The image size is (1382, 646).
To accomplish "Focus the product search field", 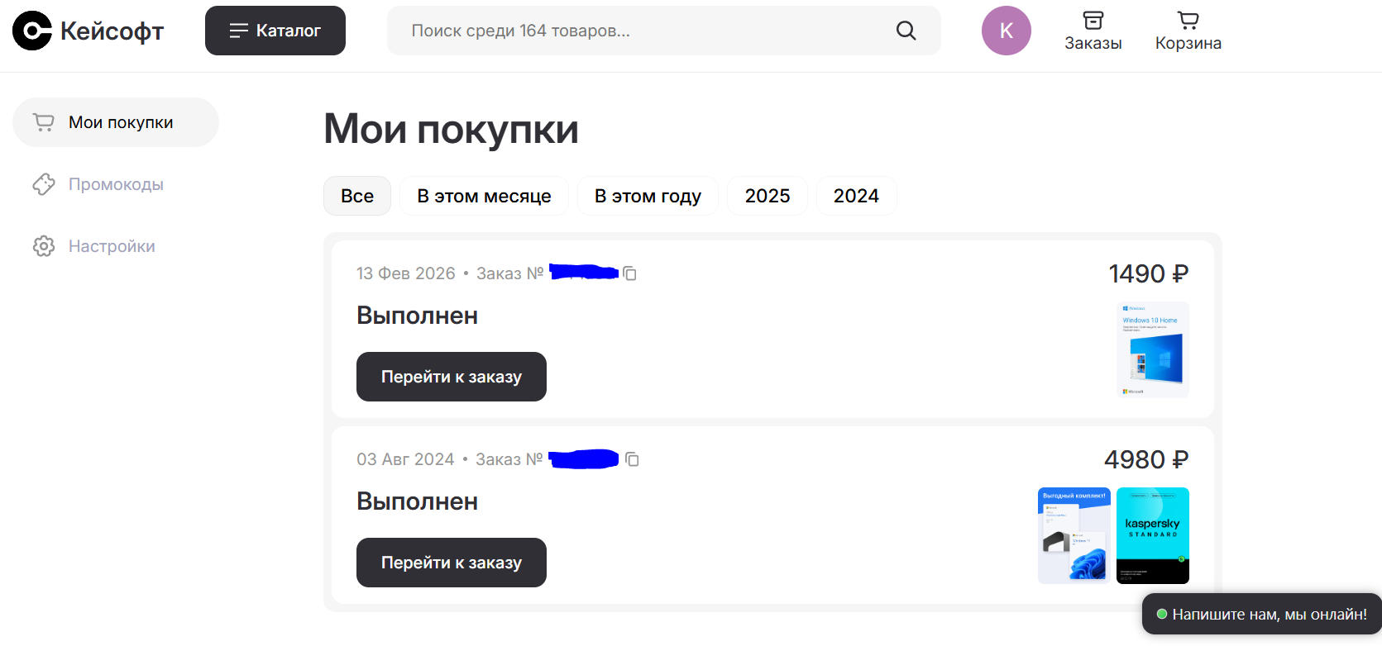I will pos(637,31).
